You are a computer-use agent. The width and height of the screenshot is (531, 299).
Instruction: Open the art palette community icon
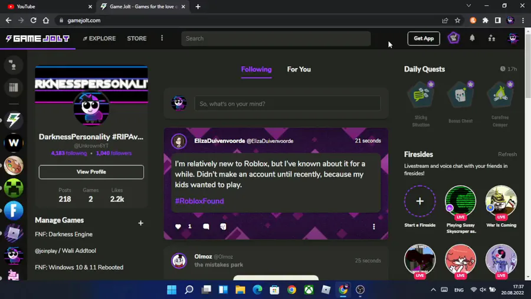click(x=14, y=165)
